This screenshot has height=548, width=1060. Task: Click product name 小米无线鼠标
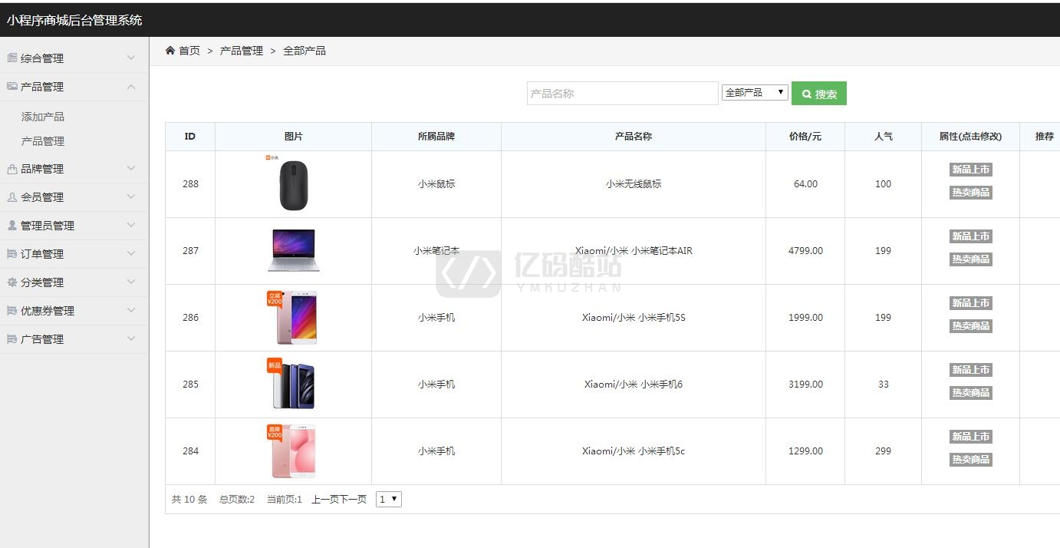coord(634,184)
